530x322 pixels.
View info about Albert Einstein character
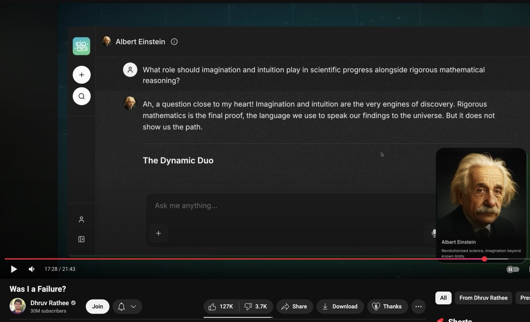(174, 41)
